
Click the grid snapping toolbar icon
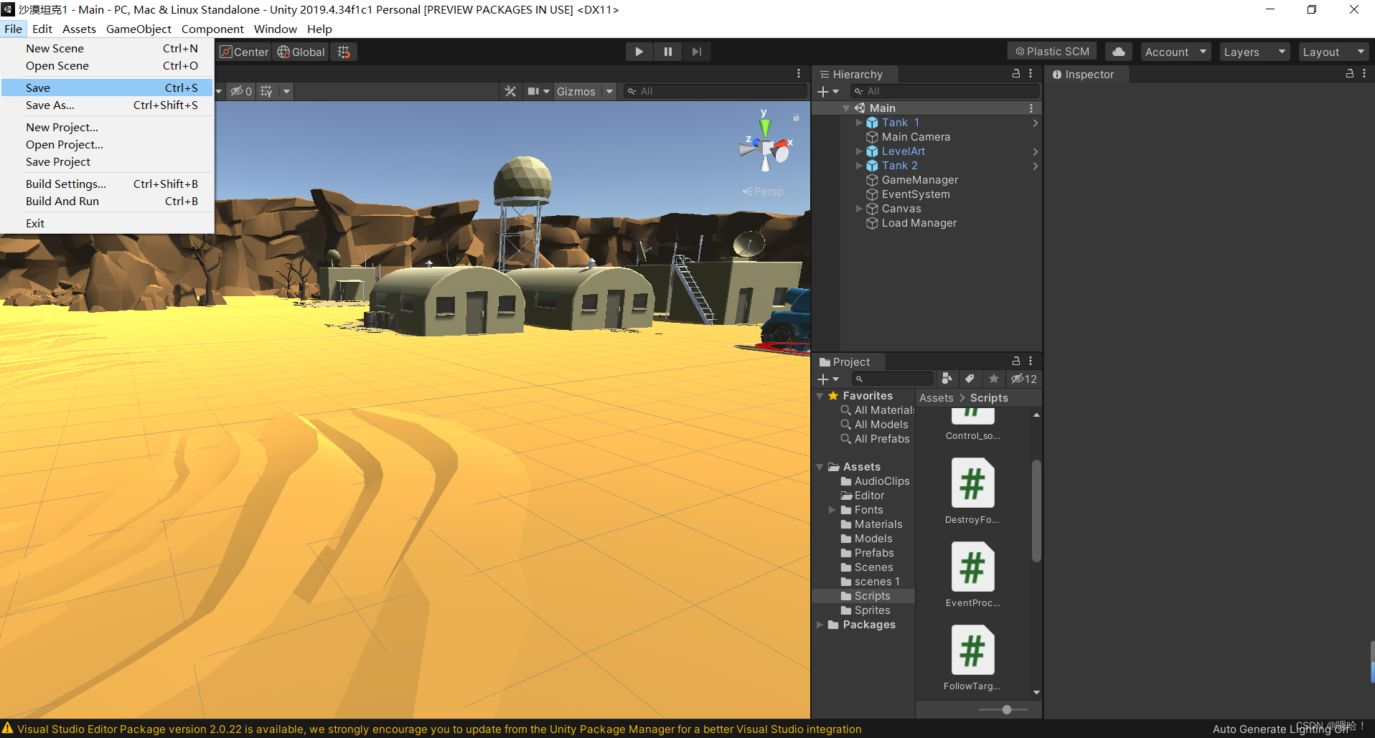(344, 52)
